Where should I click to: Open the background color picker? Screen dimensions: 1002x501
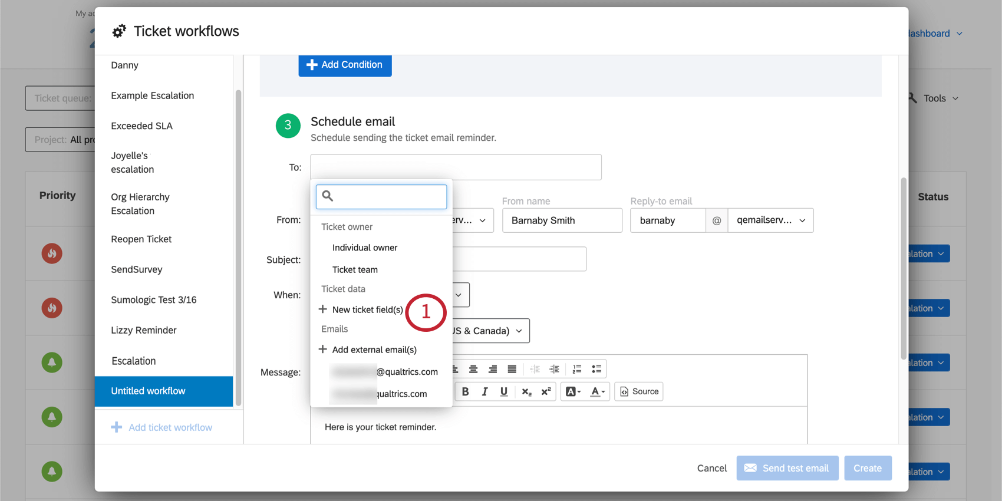point(573,391)
